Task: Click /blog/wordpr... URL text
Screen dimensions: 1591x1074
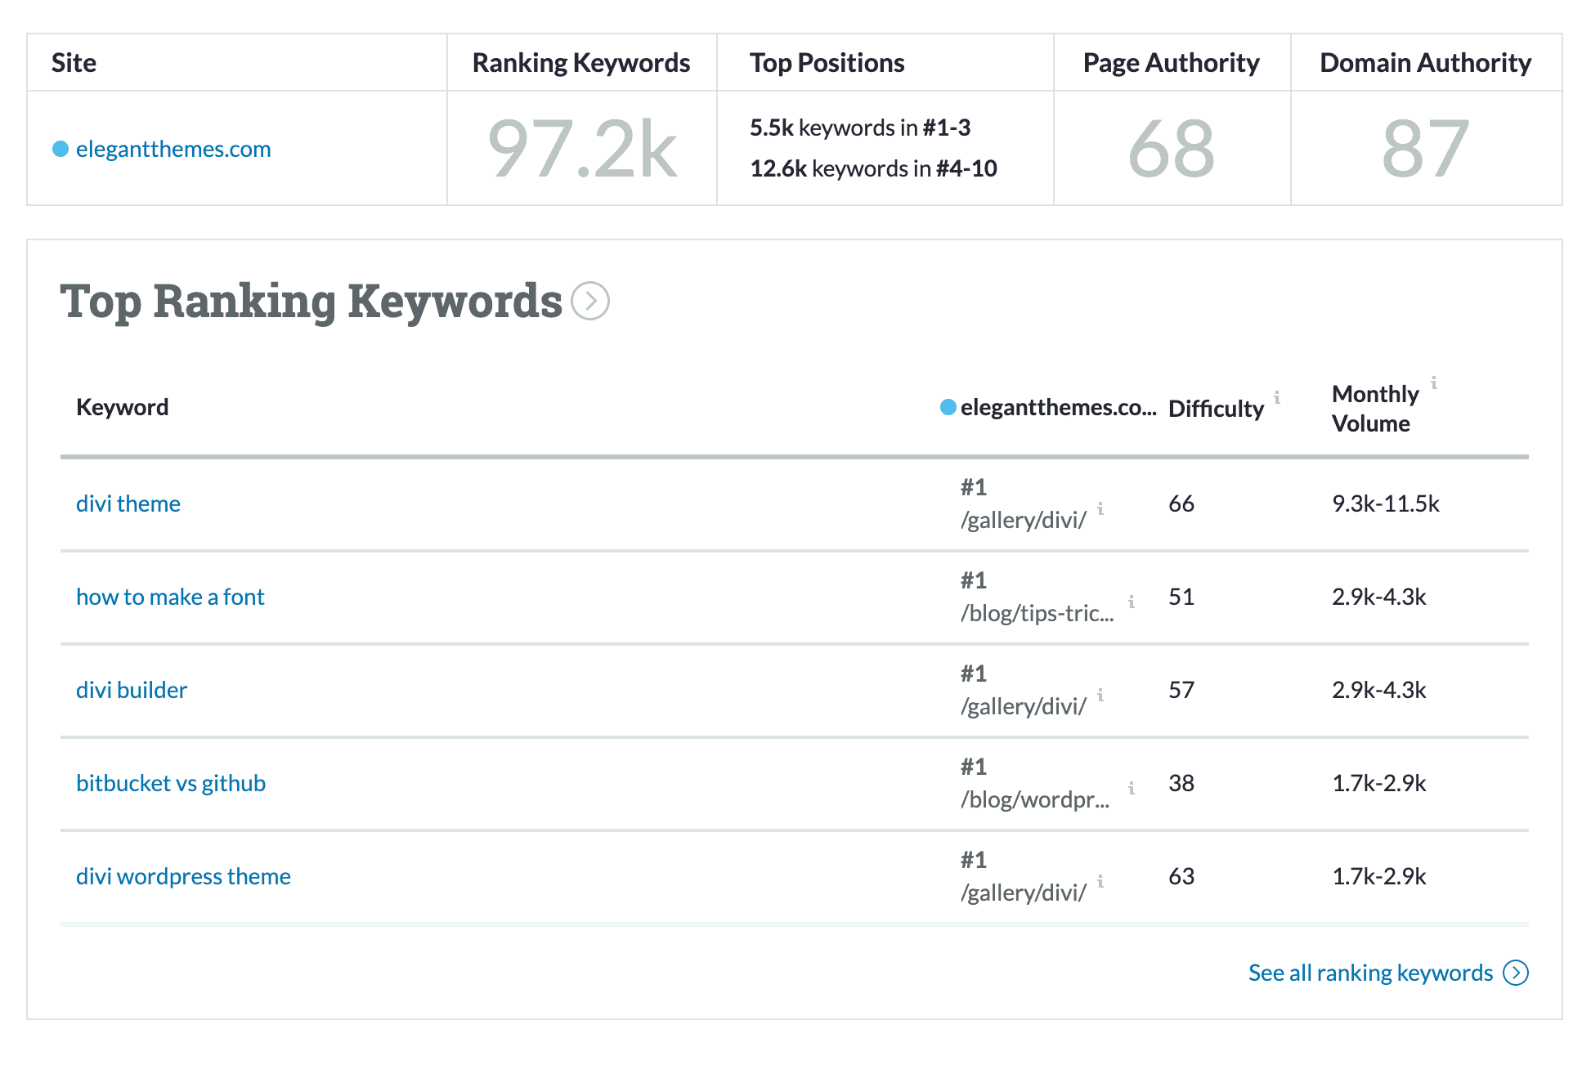Action: point(1035,799)
